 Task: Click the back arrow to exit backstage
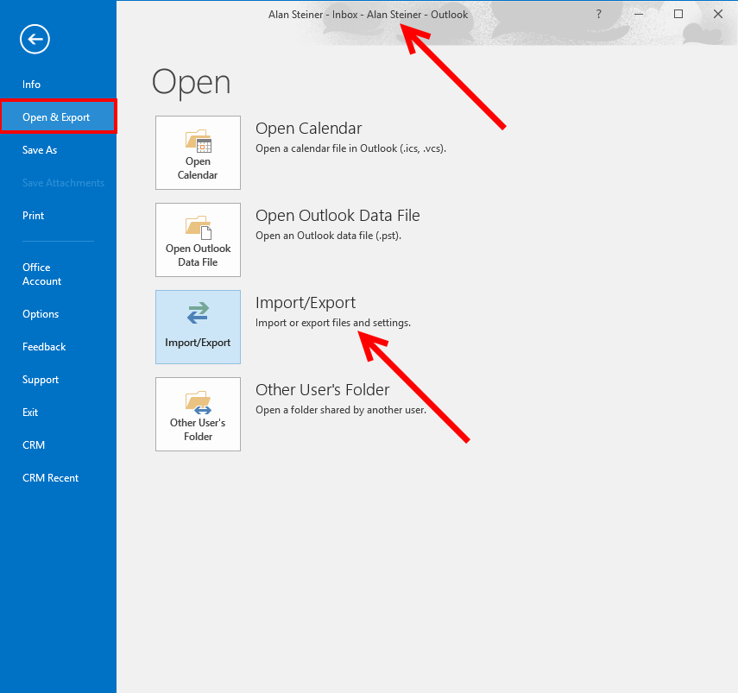[x=35, y=39]
